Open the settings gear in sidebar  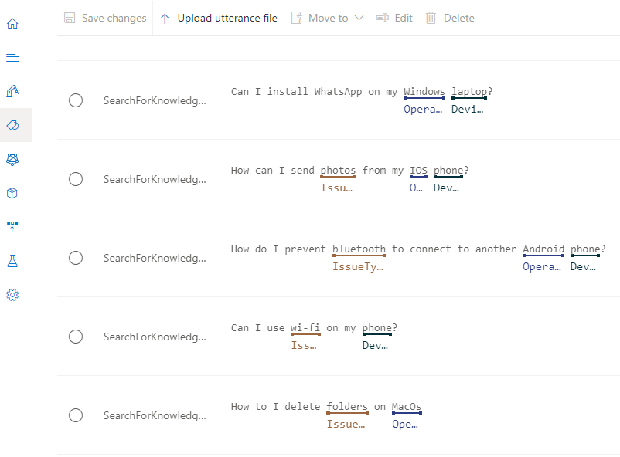click(12, 295)
